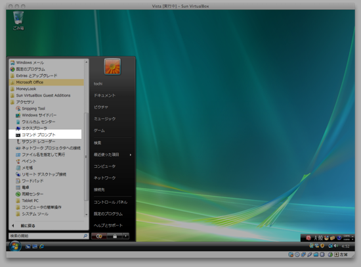This screenshot has height=267, width=361.
Task: Launch コマンド プロンプト
Action: coord(45,135)
